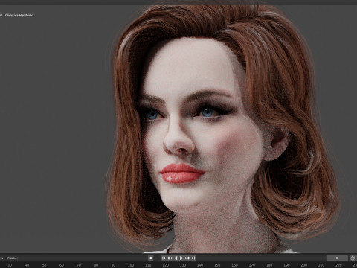Set the timeline to frame 150
This screenshot has width=357, height=268.
tap(217, 265)
